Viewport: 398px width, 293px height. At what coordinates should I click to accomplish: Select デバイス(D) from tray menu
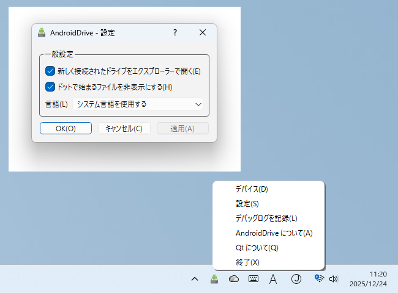point(269,189)
